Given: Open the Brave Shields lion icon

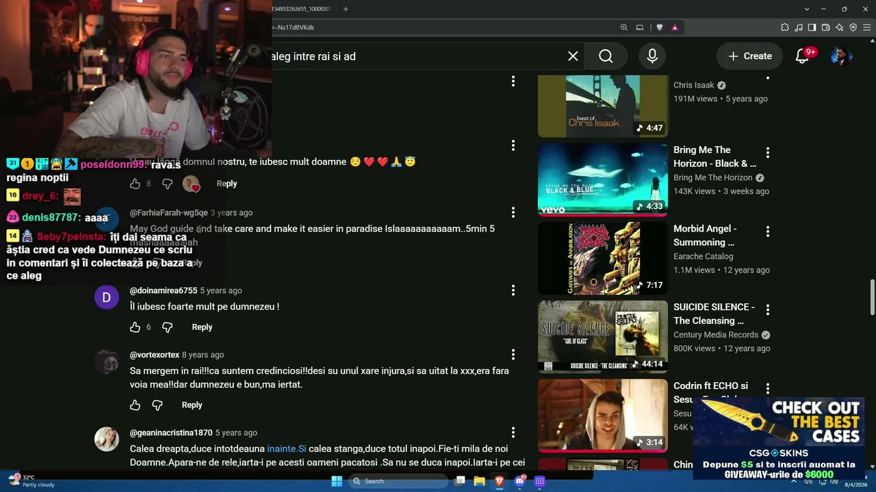Looking at the screenshot, I should (x=660, y=27).
